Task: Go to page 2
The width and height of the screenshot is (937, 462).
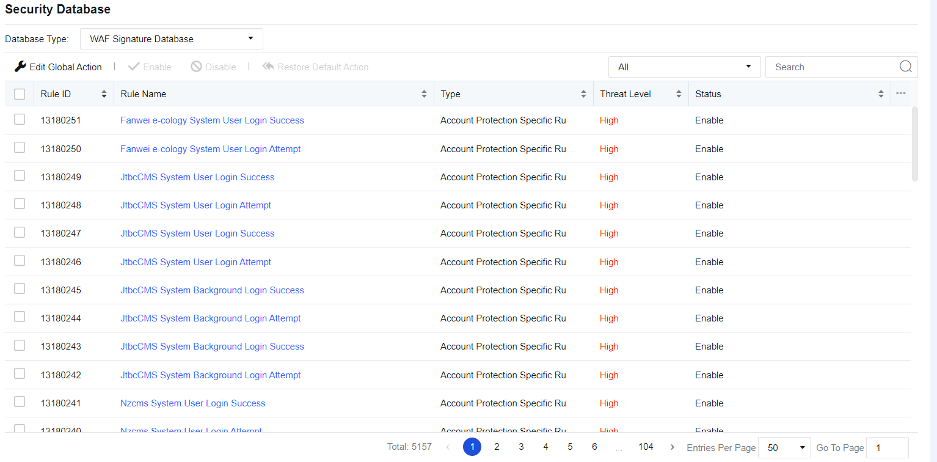Action: pyautogui.click(x=497, y=447)
